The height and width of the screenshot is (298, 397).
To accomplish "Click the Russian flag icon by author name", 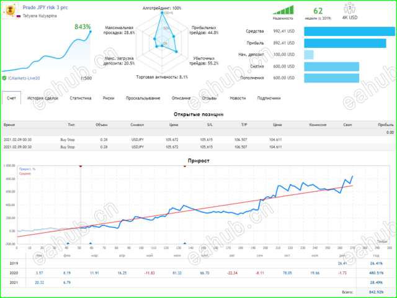I will [19, 16].
